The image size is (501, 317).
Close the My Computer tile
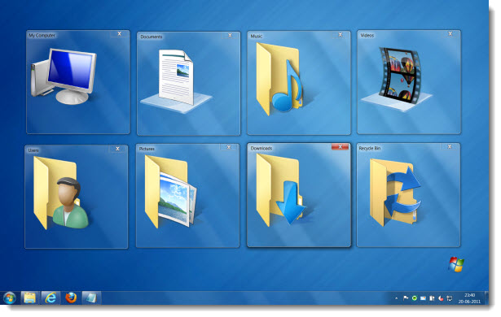120,34
